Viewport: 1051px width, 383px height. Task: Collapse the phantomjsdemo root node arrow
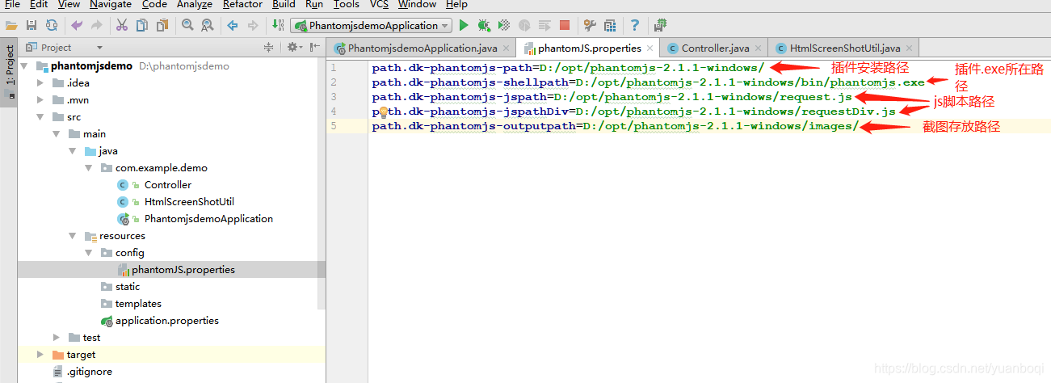coord(24,66)
